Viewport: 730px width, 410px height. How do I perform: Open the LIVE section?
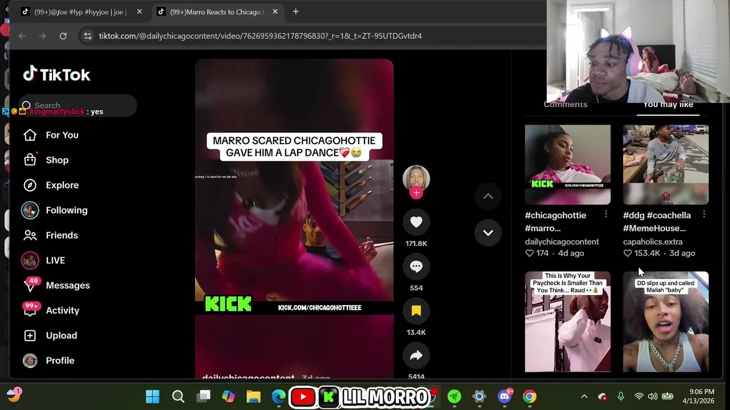coord(44,260)
